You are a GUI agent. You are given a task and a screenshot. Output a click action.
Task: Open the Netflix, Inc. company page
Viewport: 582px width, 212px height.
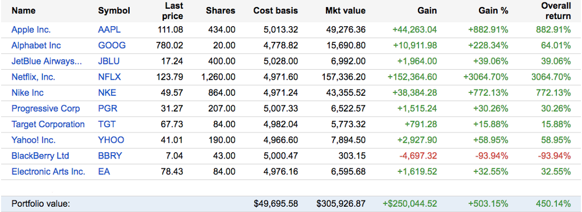point(33,77)
